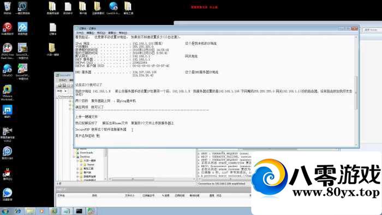Open Notepad's 文件(F) menu
The height and width of the screenshot is (215, 382).
(80, 33)
